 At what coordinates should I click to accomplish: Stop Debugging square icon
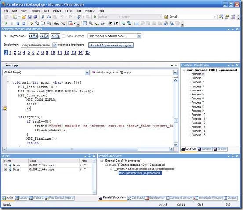pos(18,24)
